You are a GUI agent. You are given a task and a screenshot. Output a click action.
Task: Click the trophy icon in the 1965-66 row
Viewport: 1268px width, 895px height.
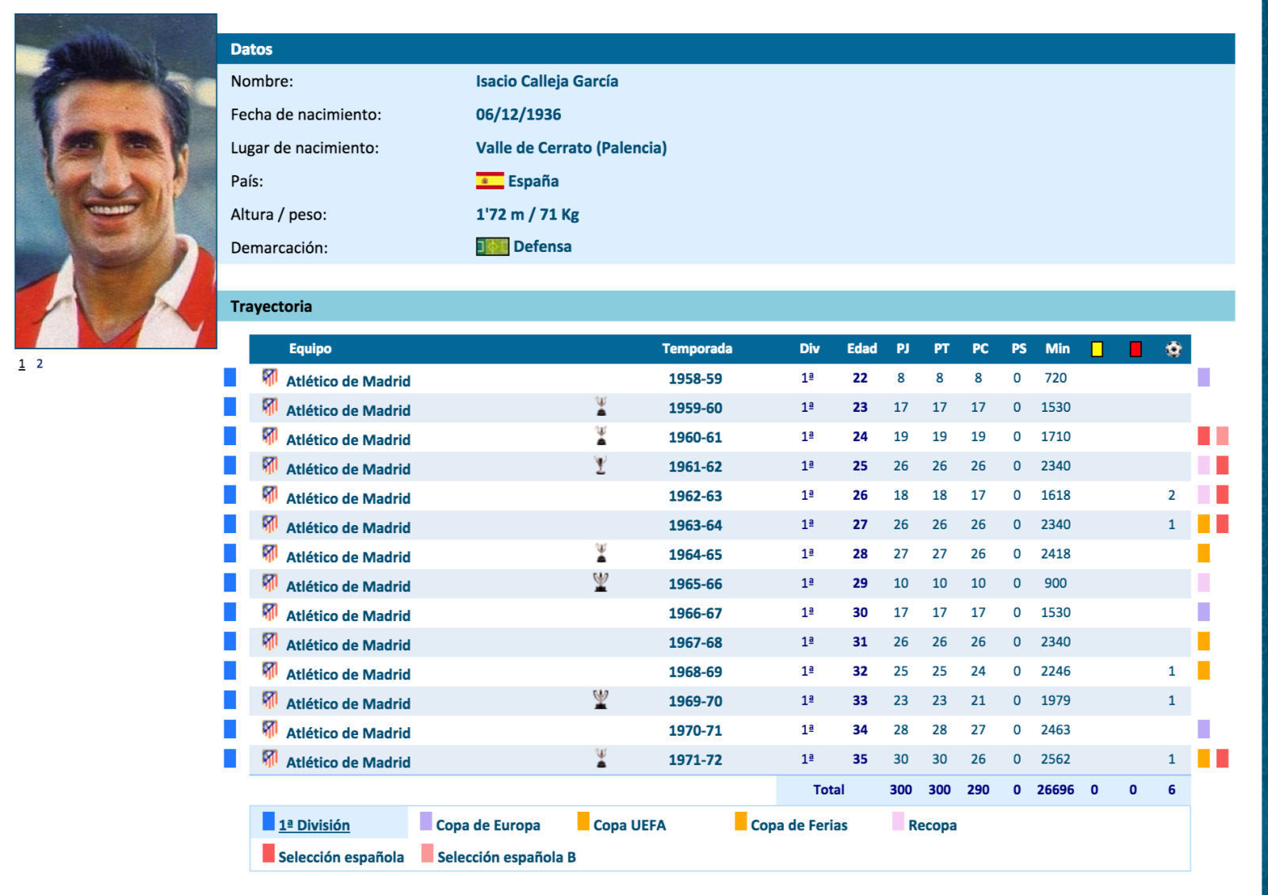point(601,583)
